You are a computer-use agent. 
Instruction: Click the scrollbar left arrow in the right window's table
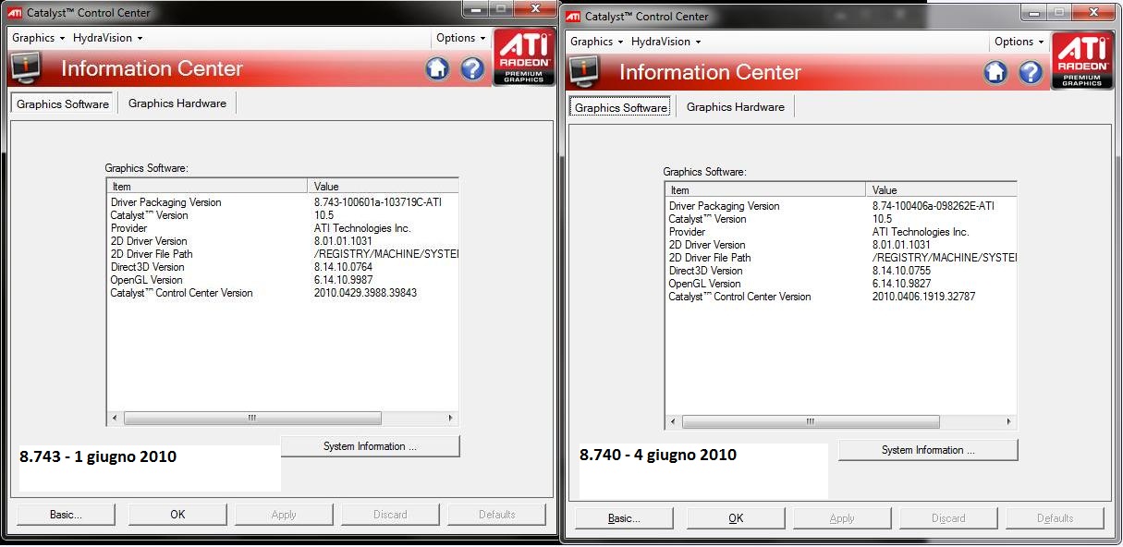(x=673, y=422)
